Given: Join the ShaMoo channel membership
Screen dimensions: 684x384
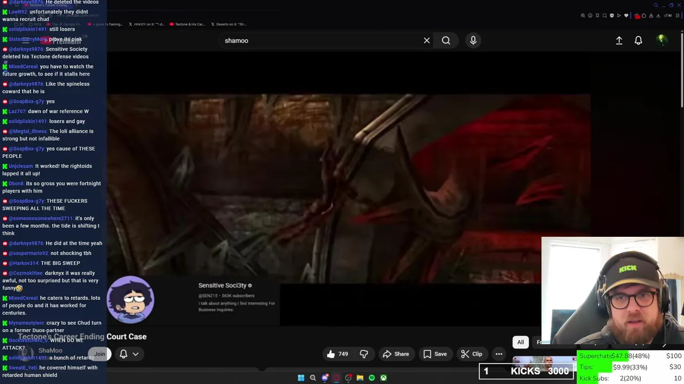Looking at the screenshot, I should (100, 354).
